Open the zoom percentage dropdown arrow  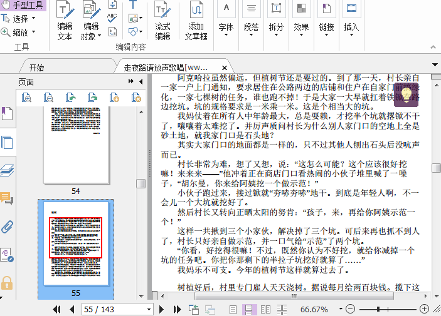click(x=341, y=309)
